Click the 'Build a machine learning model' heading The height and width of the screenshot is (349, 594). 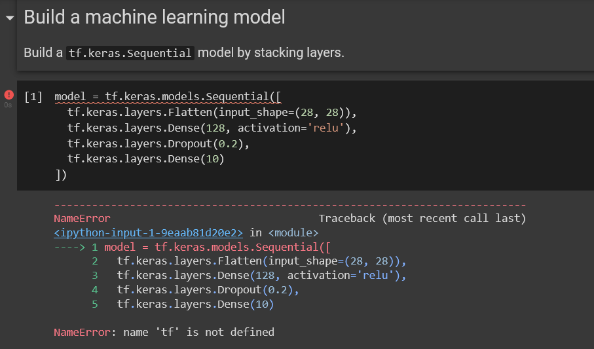pos(154,18)
